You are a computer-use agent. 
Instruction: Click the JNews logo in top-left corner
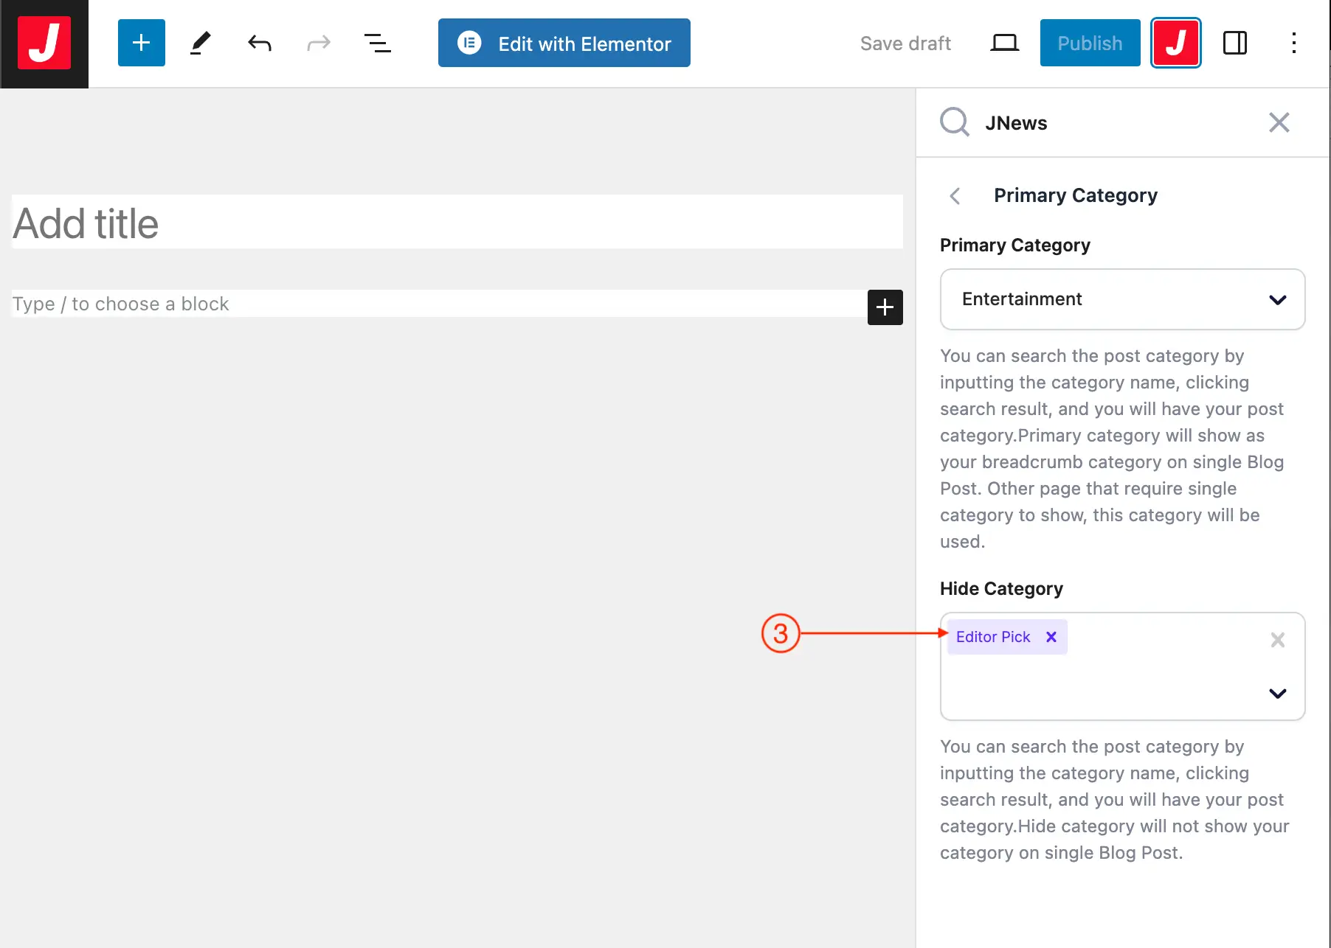tap(44, 43)
